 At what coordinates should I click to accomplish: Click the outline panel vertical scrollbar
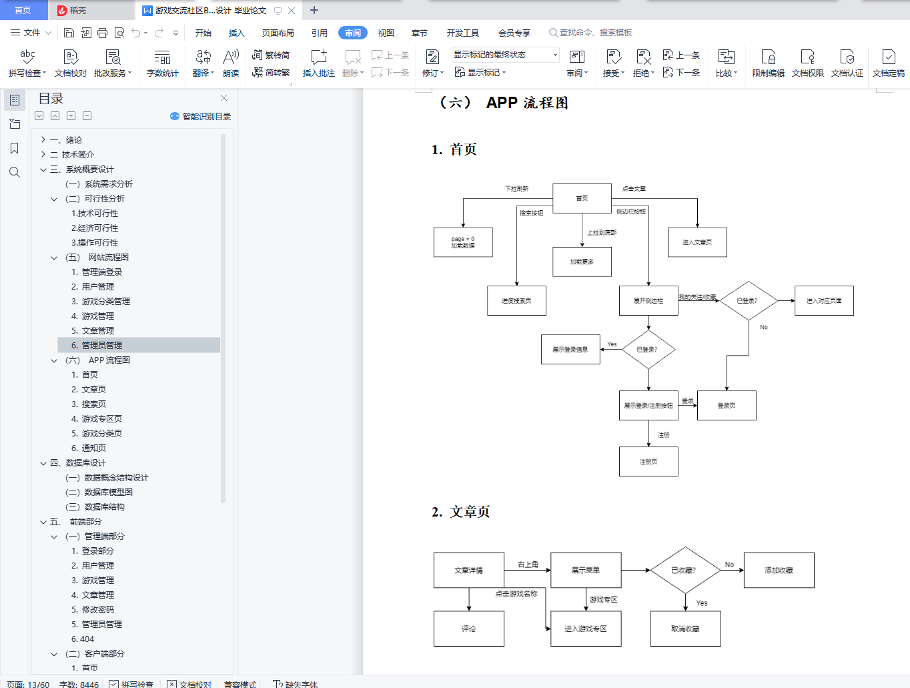pyautogui.click(x=223, y=317)
